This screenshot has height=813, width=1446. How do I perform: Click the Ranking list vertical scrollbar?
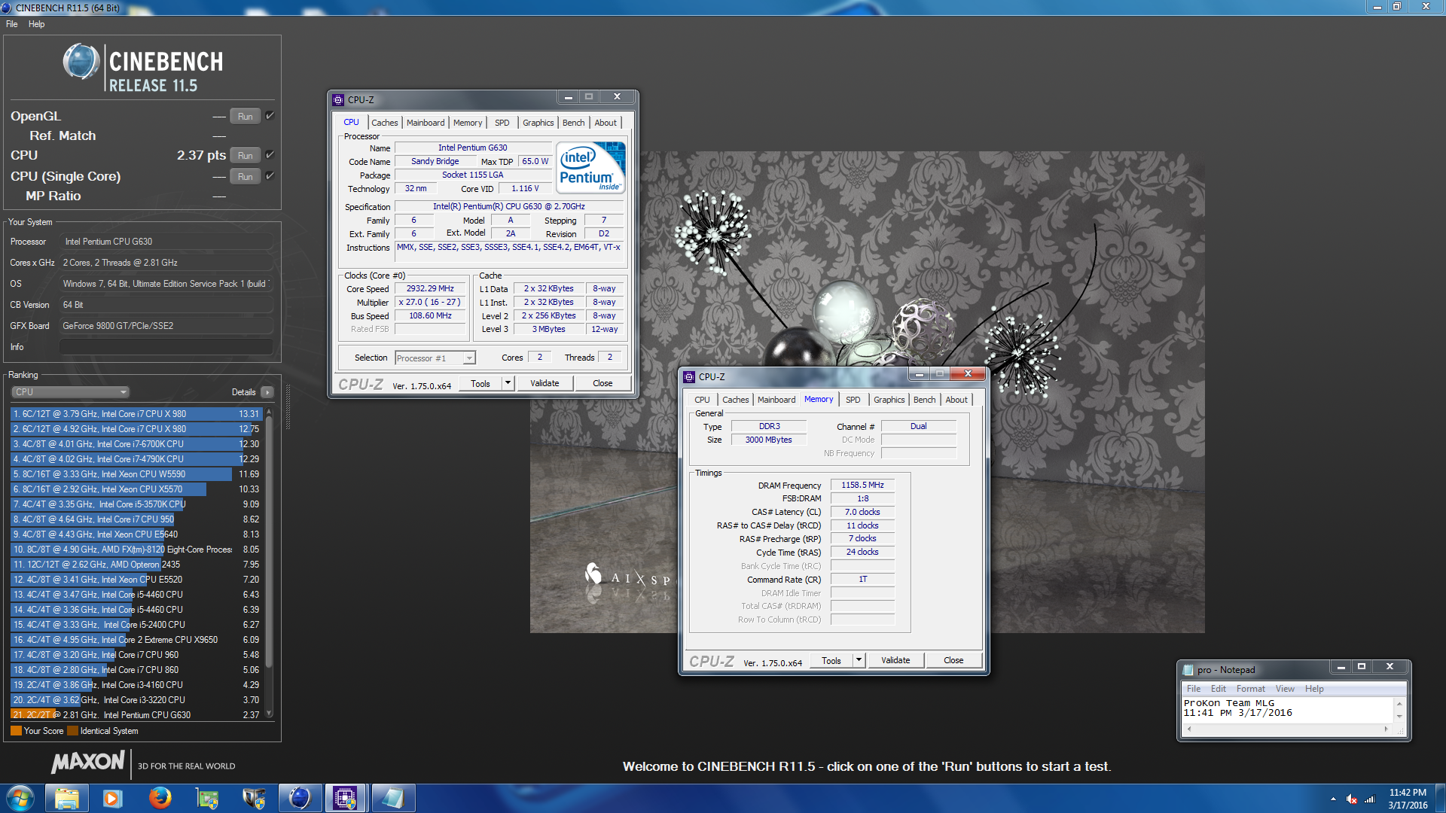269,564
